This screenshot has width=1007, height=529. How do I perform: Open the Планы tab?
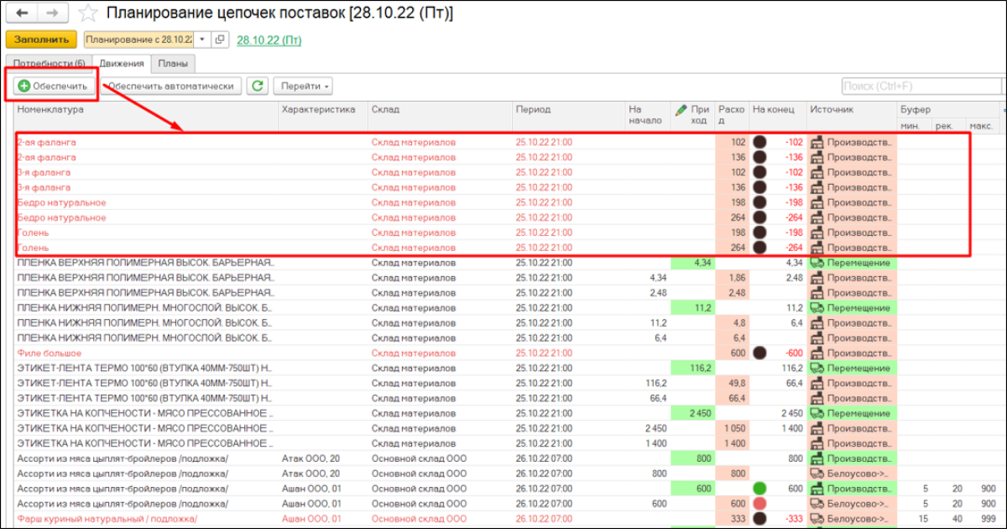(172, 64)
